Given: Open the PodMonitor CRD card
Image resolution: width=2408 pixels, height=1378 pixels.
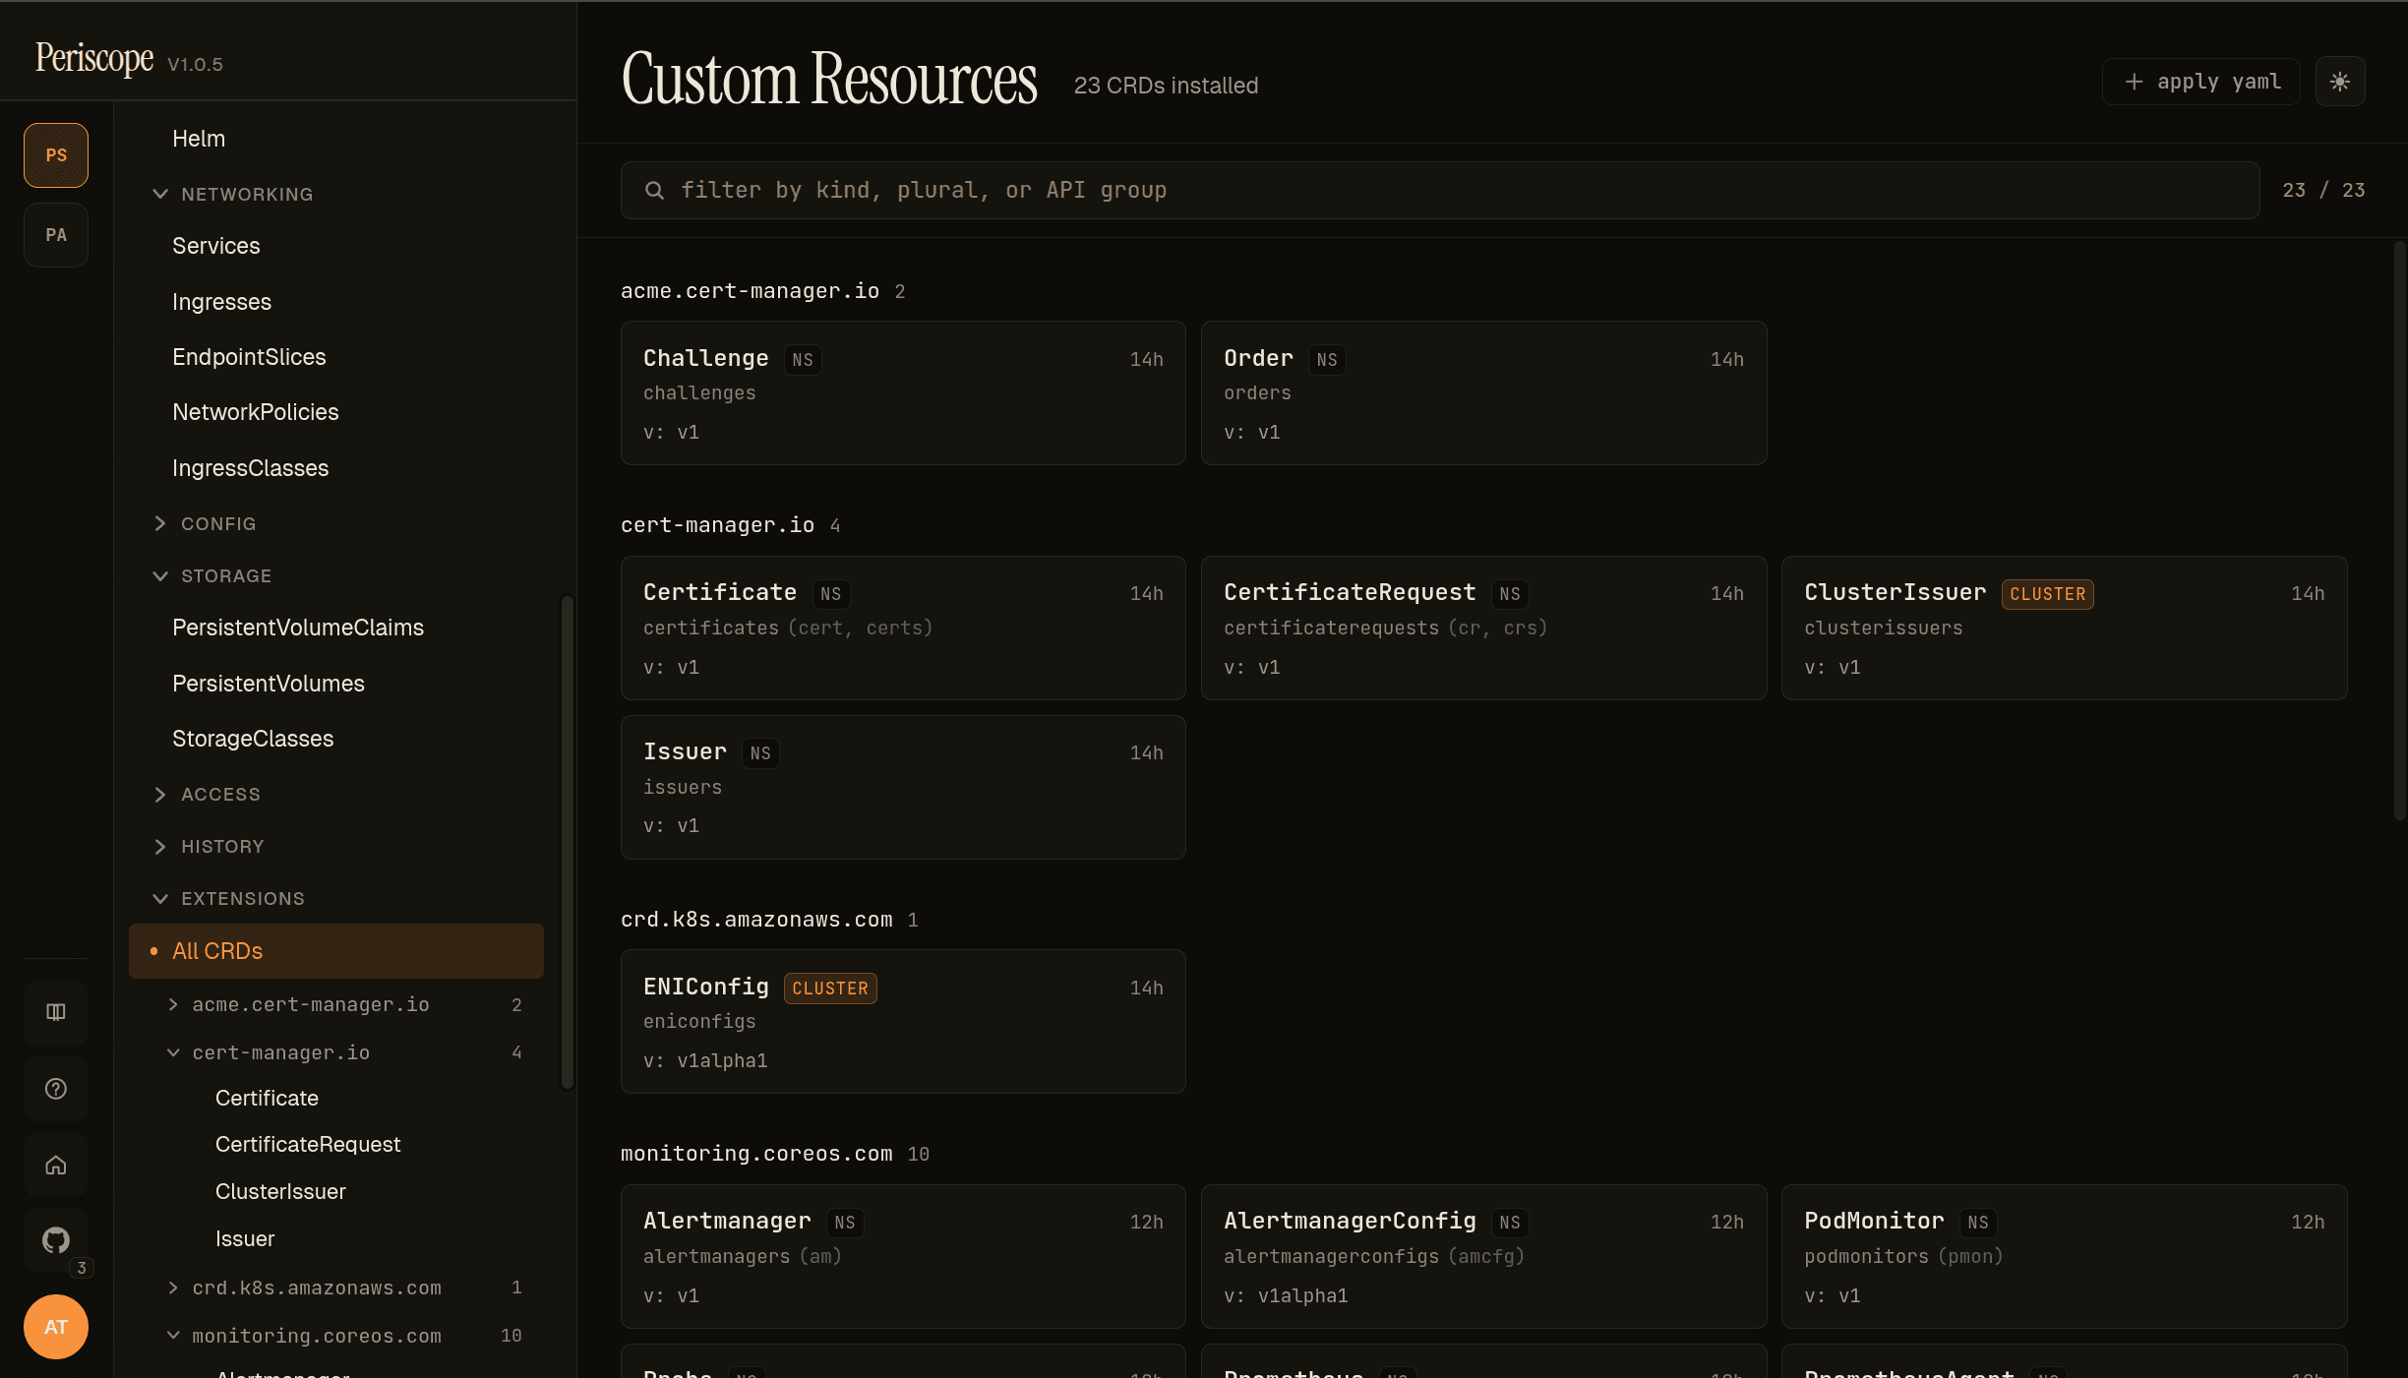Looking at the screenshot, I should click(2064, 1257).
